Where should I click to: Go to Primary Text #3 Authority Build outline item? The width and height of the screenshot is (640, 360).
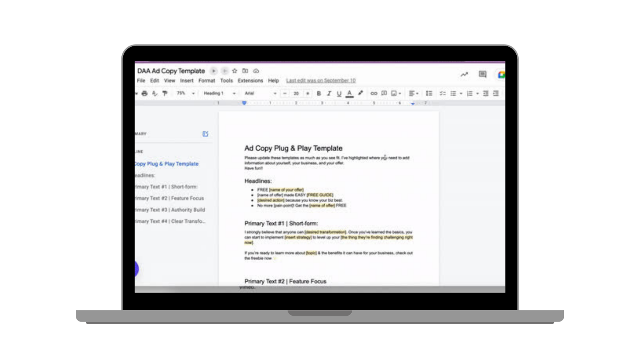(x=170, y=210)
